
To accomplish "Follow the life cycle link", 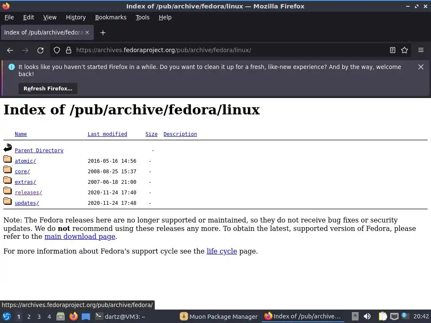I will 222,252.
